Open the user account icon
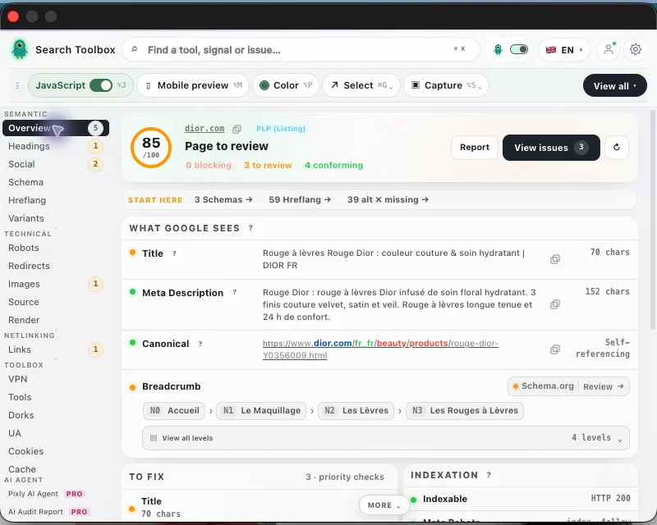 click(609, 49)
